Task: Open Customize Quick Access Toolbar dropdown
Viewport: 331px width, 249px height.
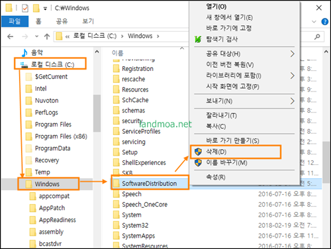Action: [45, 9]
